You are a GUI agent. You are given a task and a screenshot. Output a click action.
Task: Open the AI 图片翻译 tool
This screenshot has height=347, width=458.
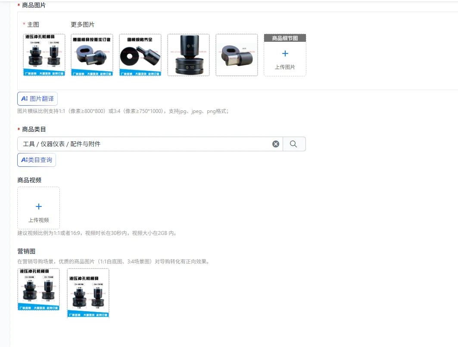(37, 99)
